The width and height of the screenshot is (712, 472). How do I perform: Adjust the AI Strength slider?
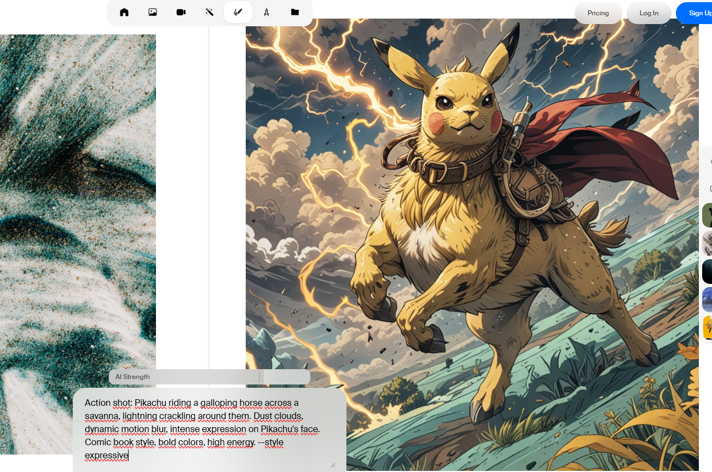[x=210, y=377]
